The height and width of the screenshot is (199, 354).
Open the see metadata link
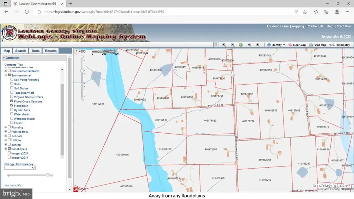point(13,185)
